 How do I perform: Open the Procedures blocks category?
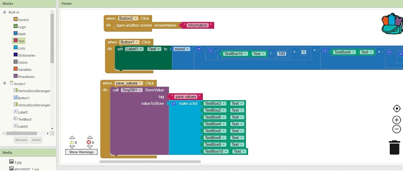26,77
